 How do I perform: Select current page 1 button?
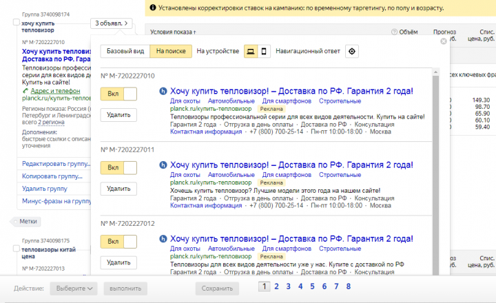pyautogui.click(x=265, y=286)
